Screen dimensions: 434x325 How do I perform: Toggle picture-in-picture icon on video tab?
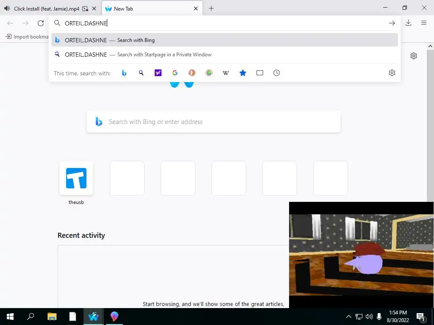point(85,8)
